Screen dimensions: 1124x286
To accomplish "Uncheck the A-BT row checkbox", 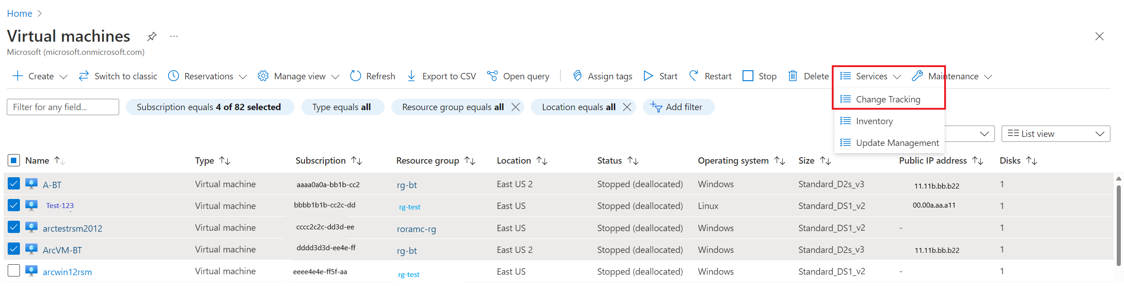I will [x=14, y=184].
